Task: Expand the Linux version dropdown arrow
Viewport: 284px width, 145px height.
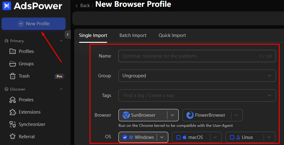Action: [x=269, y=137]
